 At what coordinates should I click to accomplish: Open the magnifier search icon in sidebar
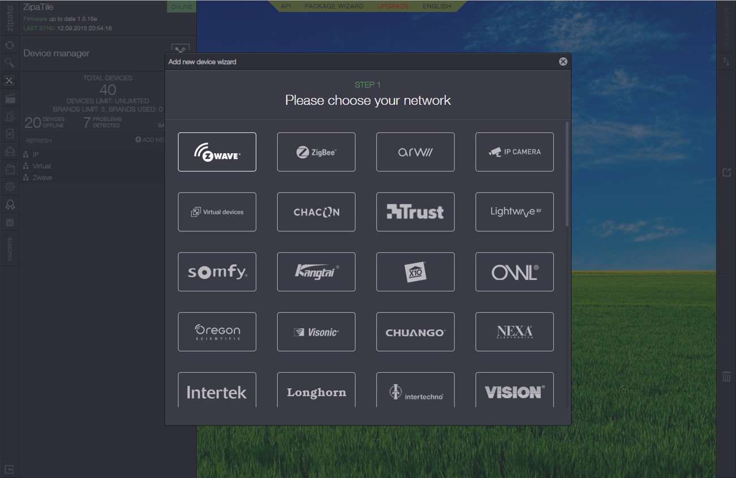tap(10, 63)
